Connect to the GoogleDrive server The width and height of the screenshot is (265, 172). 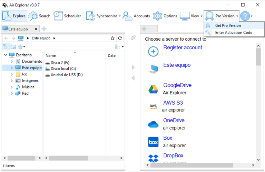[177, 85]
